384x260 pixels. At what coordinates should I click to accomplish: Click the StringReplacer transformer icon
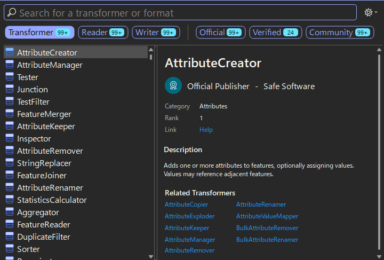10,162
